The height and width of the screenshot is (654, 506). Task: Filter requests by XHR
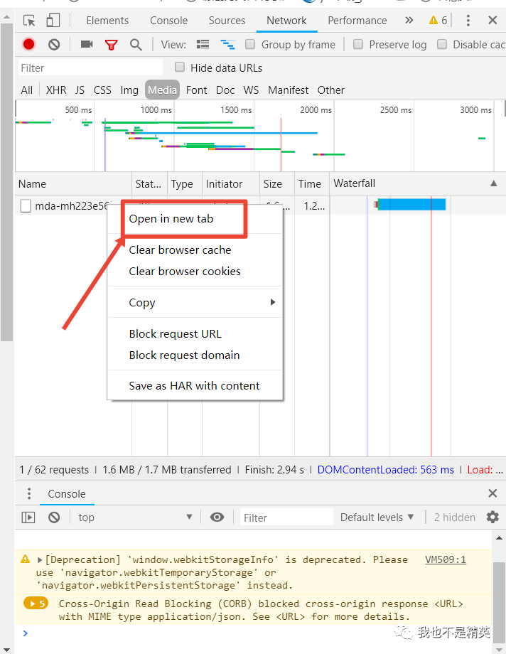pyautogui.click(x=56, y=90)
